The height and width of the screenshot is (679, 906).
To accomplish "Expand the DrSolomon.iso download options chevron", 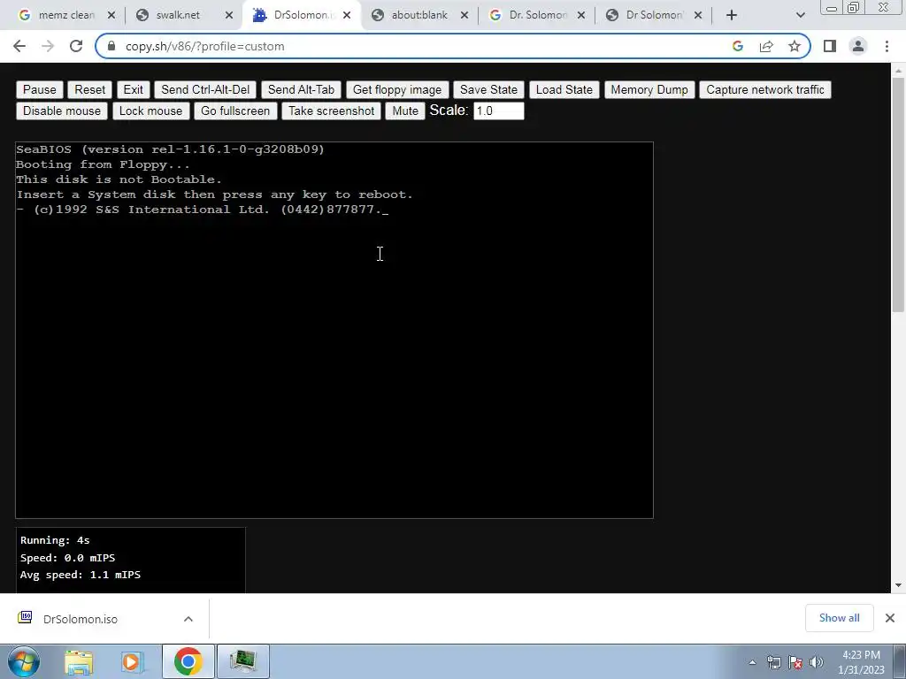I will click(188, 619).
